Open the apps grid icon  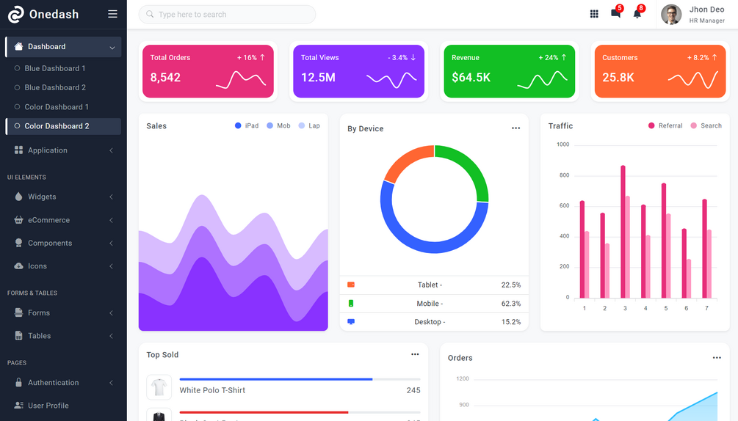click(x=594, y=14)
